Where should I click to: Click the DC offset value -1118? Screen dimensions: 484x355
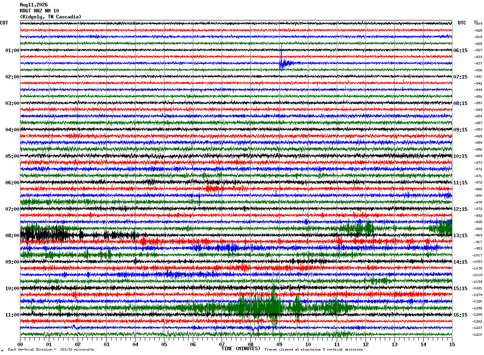(478, 275)
